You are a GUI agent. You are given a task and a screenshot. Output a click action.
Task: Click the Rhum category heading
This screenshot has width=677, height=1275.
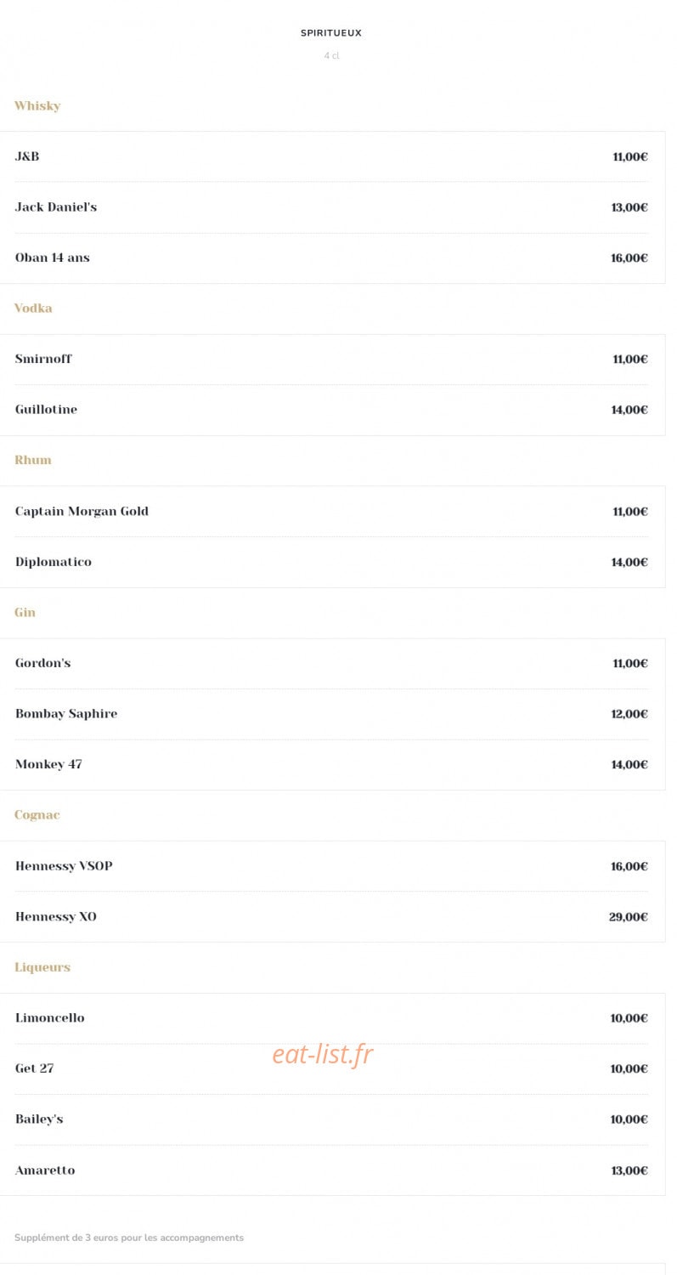[x=33, y=460]
